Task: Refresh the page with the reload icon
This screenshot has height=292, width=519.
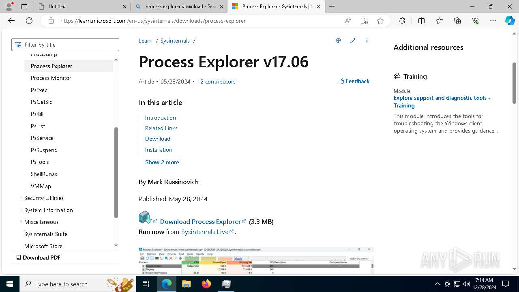Action: [29, 21]
